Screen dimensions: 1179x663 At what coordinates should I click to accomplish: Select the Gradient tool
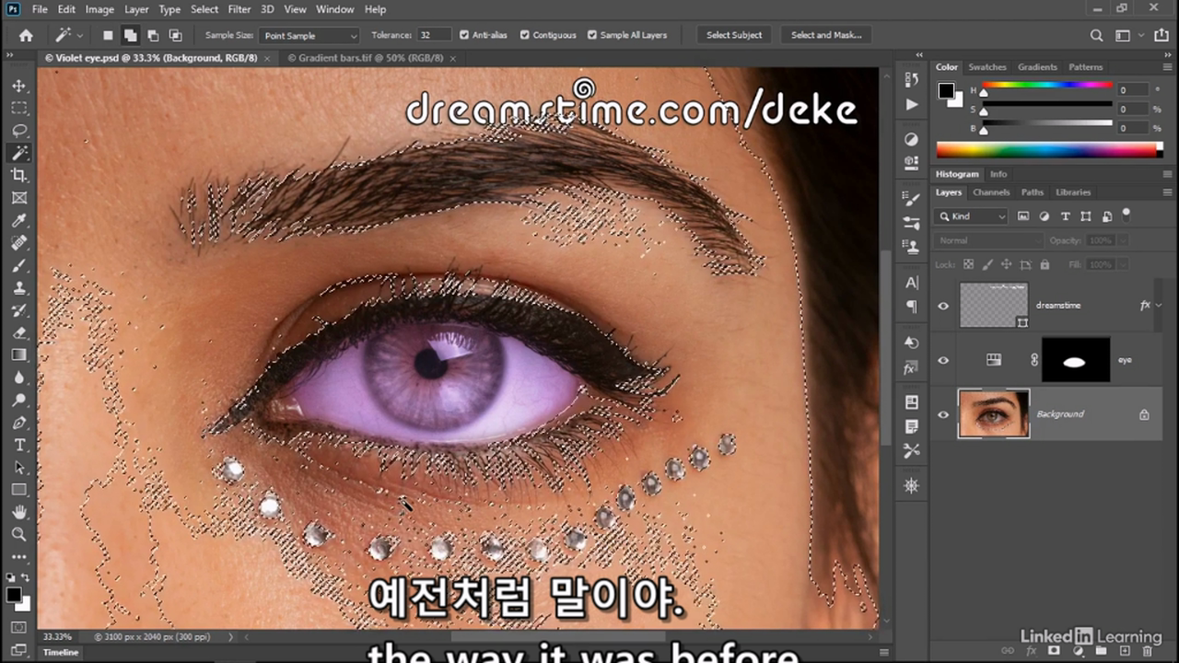coord(19,355)
